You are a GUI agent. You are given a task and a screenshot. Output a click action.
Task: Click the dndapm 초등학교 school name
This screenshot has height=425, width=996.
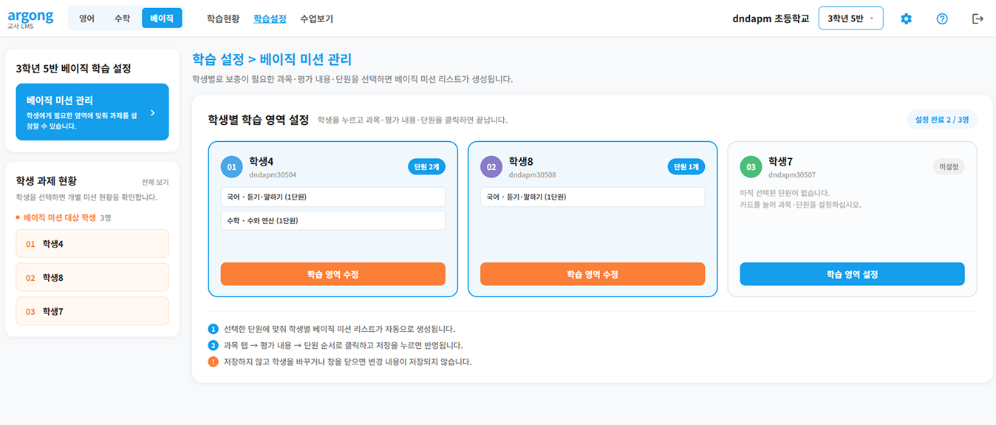(771, 18)
